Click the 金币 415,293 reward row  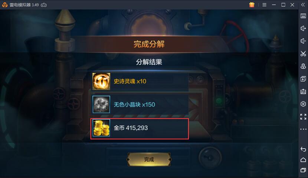point(140,129)
